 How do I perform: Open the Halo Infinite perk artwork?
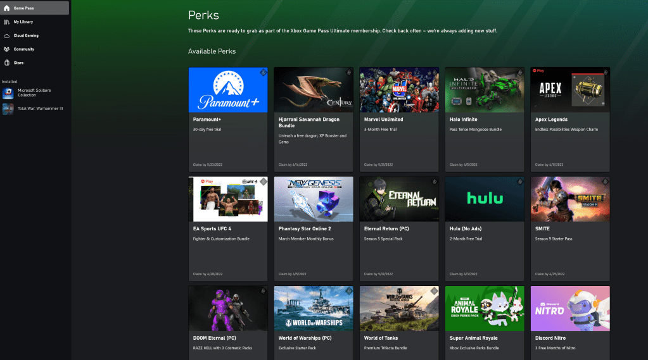point(485,90)
